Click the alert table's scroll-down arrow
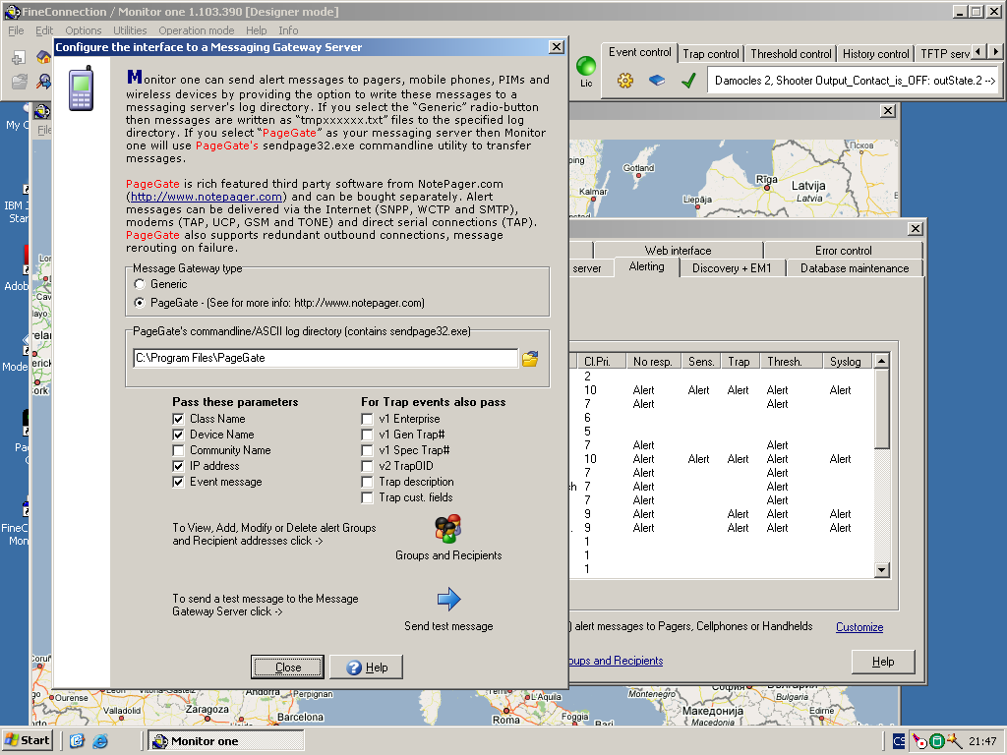1007x755 pixels. [882, 569]
